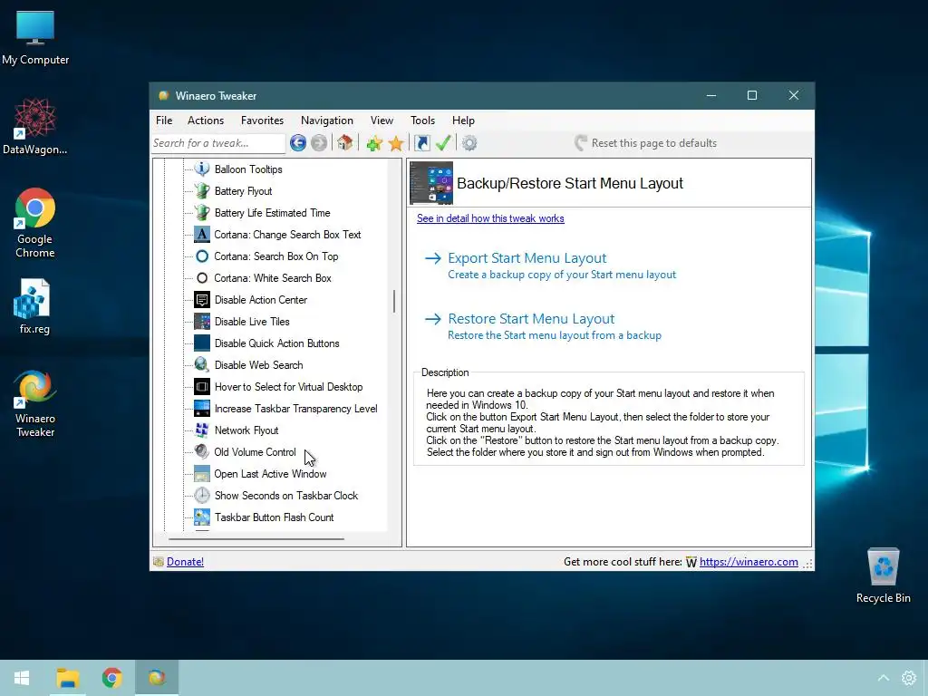
Task: Open See in detail how this tweak works link
Action: pyautogui.click(x=490, y=218)
